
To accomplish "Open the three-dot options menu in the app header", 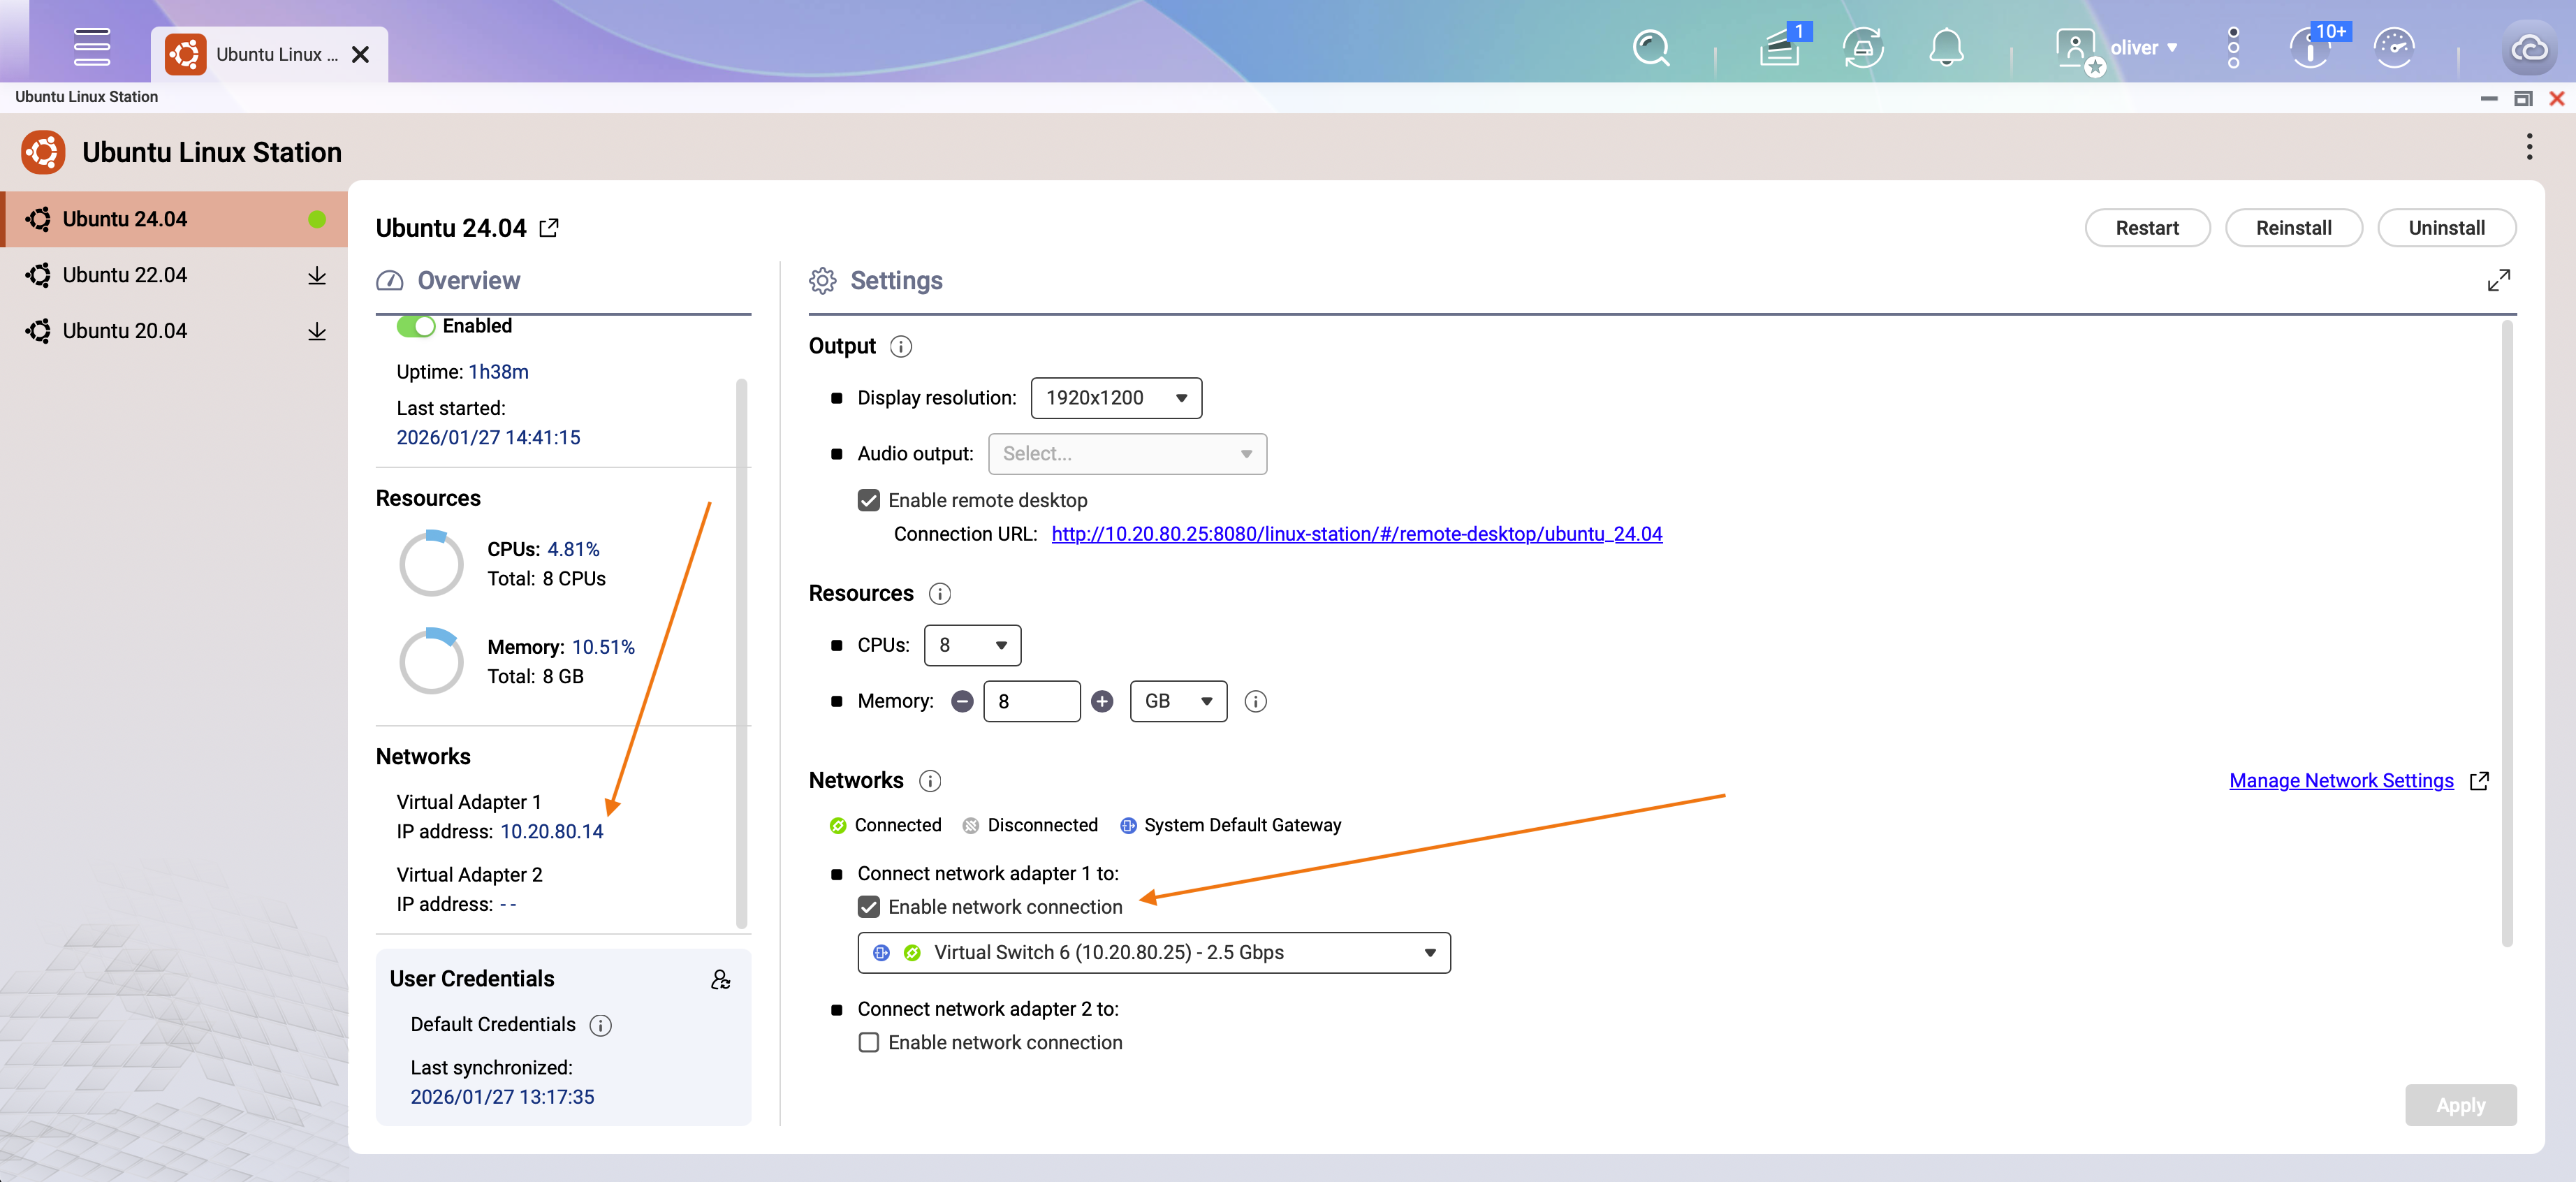I will tap(2529, 146).
